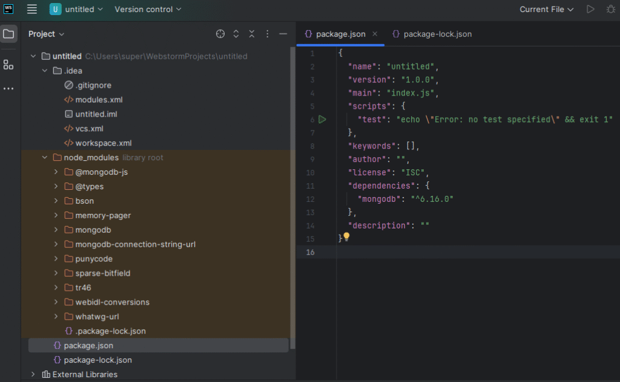This screenshot has height=382, width=620.
Task: Click line number 16 in gutter
Action: tap(311, 252)
